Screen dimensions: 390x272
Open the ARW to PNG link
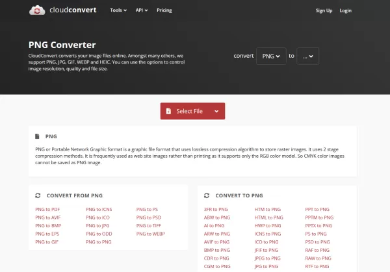click(217, 234)
